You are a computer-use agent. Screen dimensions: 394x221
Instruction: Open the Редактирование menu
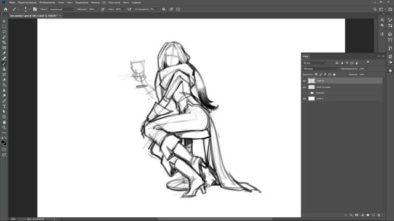(27, 2)
